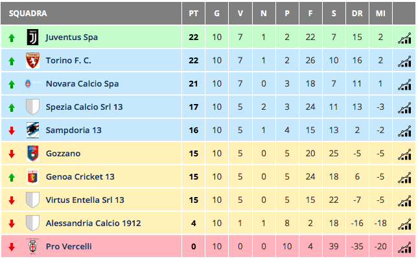Screen dimensions: 418x261
Task: Click chart icon in Pro Vercelli row
Action: [404, 247]
